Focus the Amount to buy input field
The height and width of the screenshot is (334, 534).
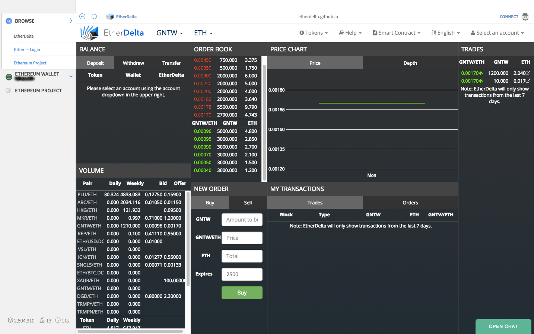(x=242, y=220)
